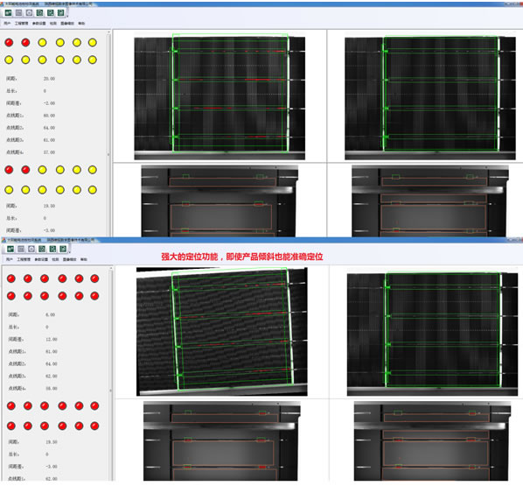Click the first green toolbar icon in the top window
The image size is (523, 486).
(x=9, y=13)
